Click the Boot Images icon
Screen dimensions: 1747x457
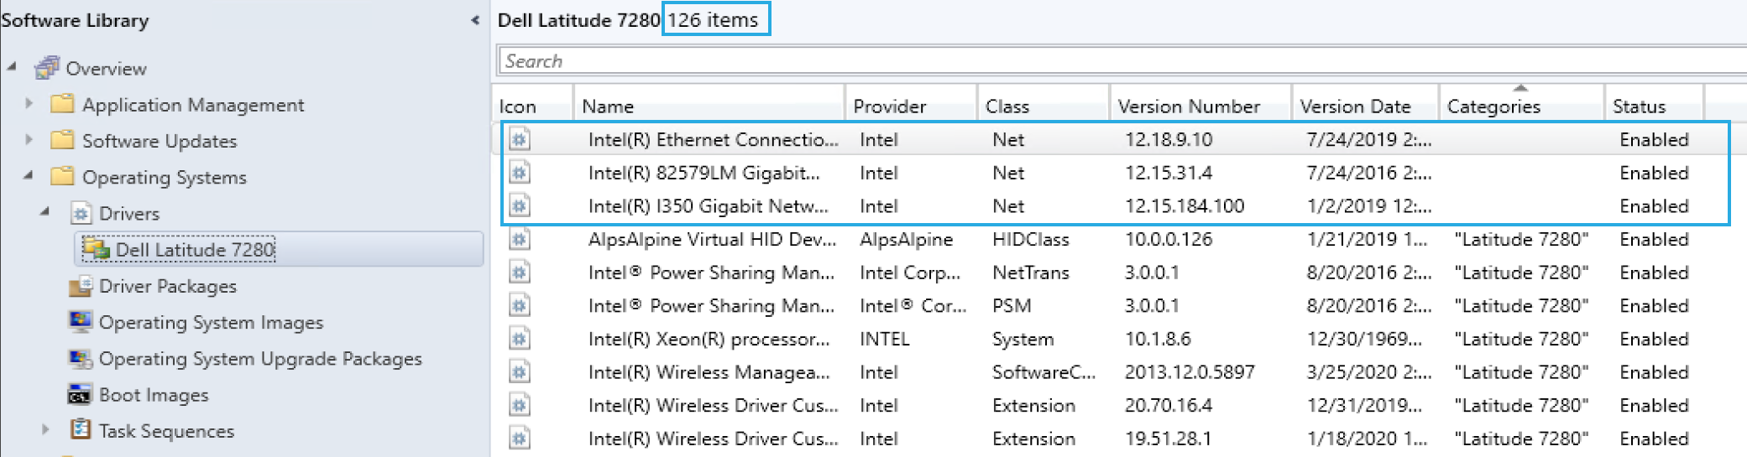click(x=81, y=395)
